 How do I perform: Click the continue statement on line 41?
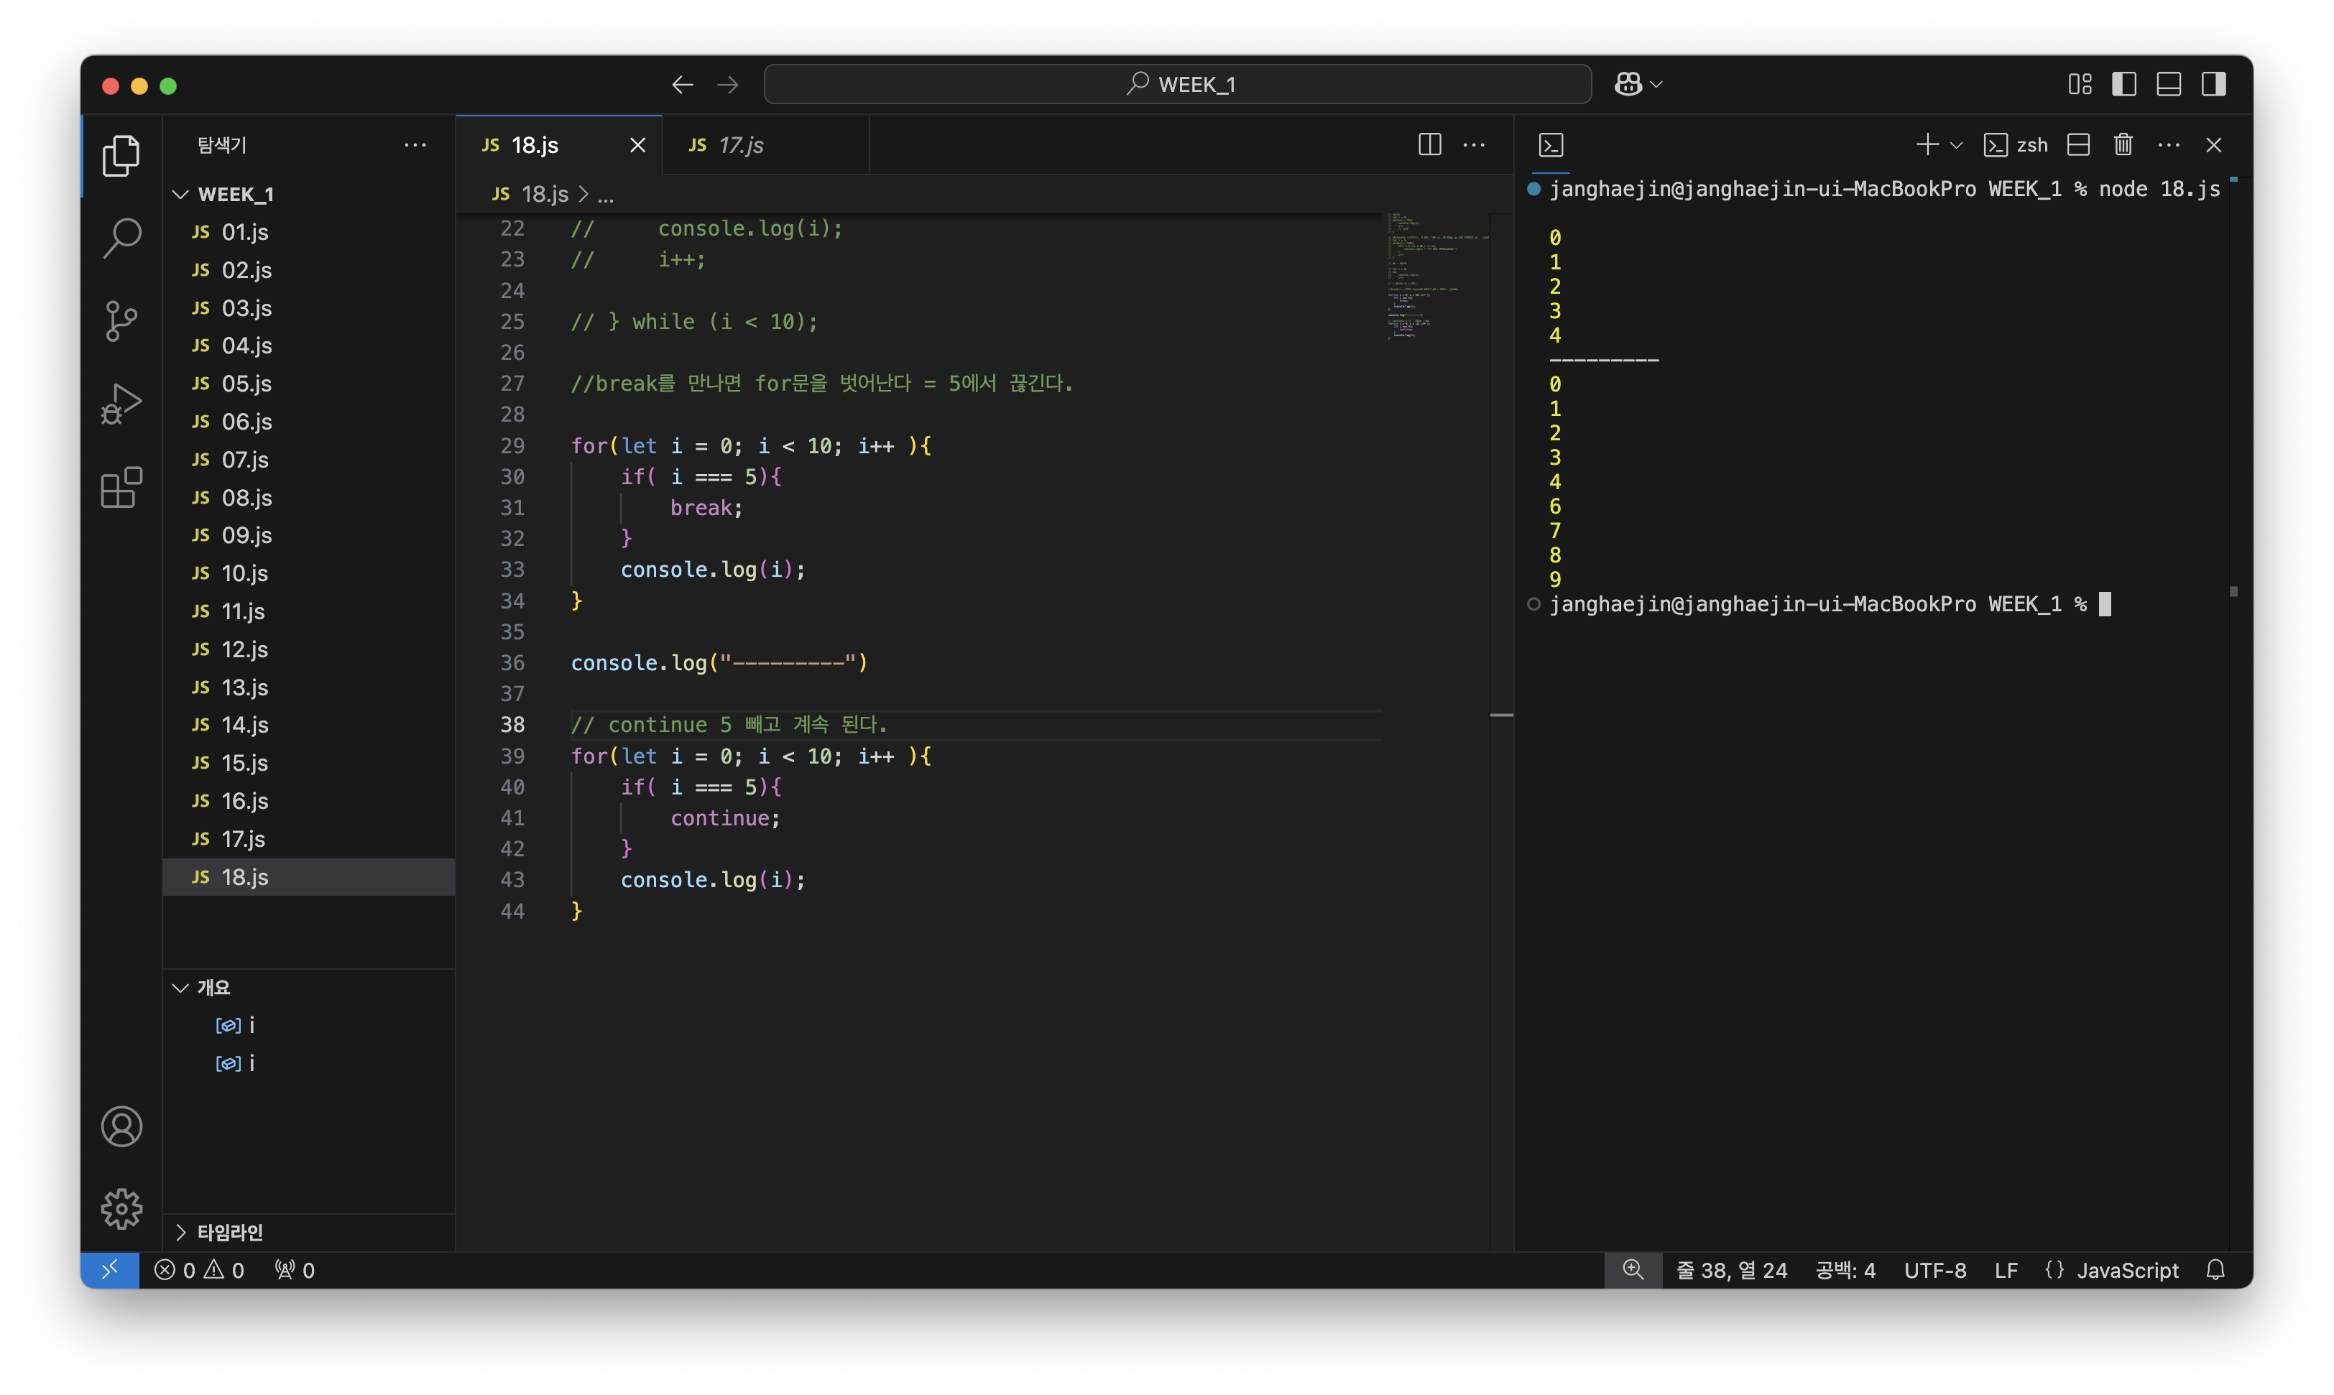coord(725,819)
